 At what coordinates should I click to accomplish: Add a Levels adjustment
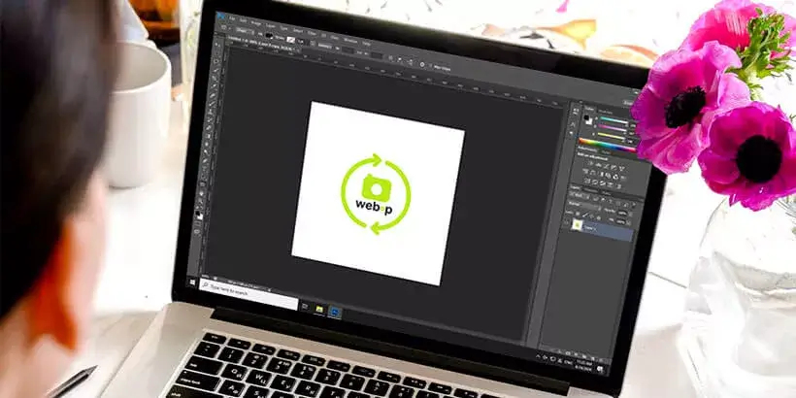tap(598, 164)
